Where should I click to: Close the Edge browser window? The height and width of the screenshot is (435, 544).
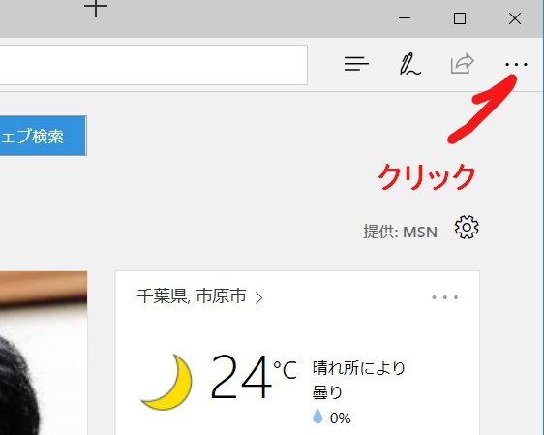click(515, 18)
